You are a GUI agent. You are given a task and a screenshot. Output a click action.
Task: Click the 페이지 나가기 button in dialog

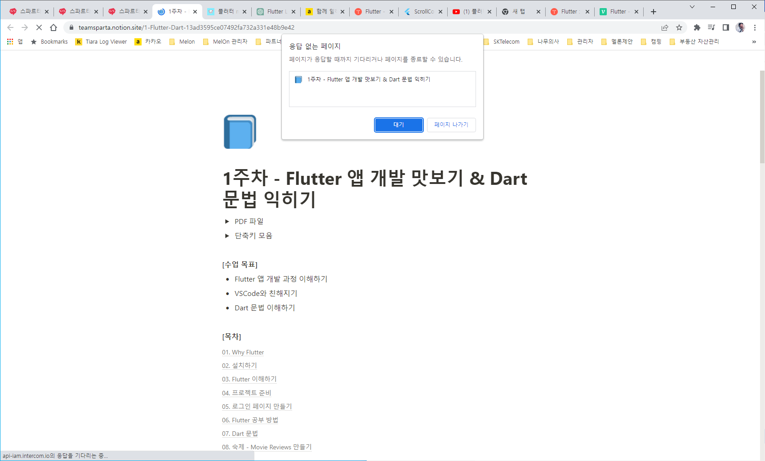(451, 125)
